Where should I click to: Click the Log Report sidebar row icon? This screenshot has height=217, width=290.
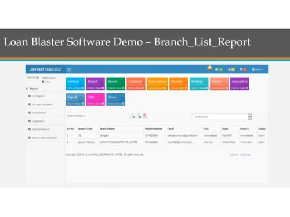tap(30, 121)
